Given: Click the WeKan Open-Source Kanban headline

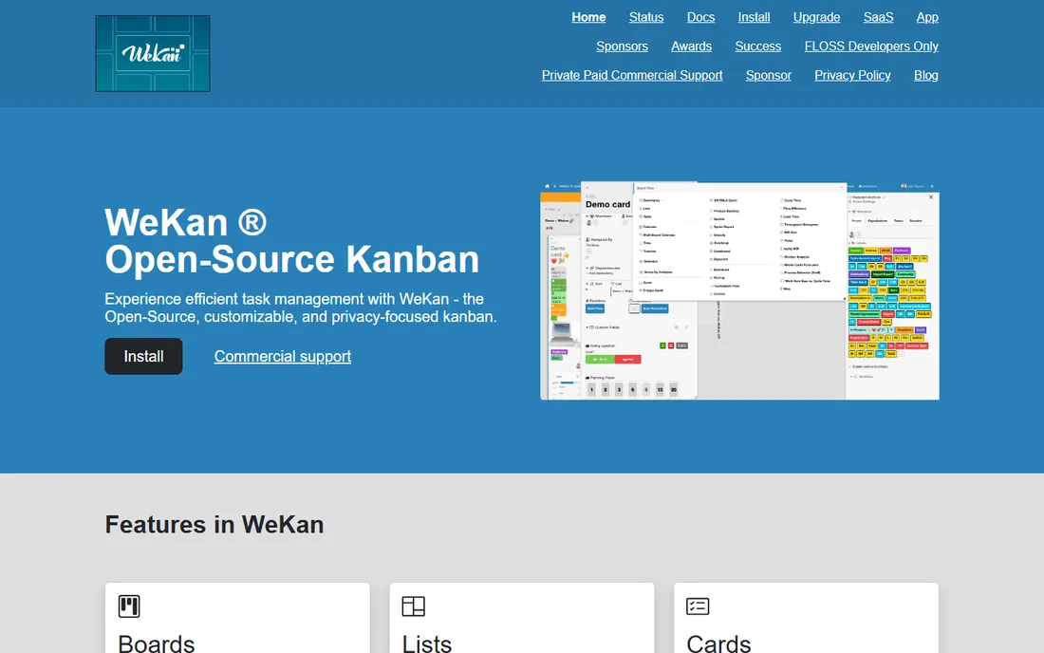Looking at the screenshot, I should (x=291, y=240).
